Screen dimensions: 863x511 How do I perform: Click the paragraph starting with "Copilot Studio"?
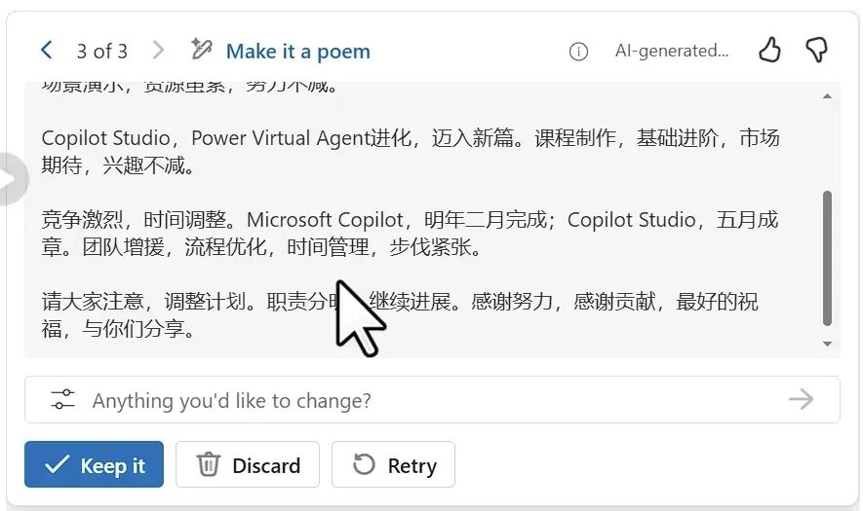(x=410, y=152)
